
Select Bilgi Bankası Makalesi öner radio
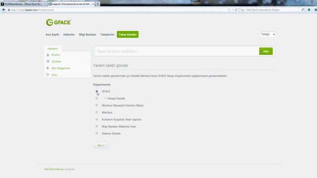click(x=97, y=127)
